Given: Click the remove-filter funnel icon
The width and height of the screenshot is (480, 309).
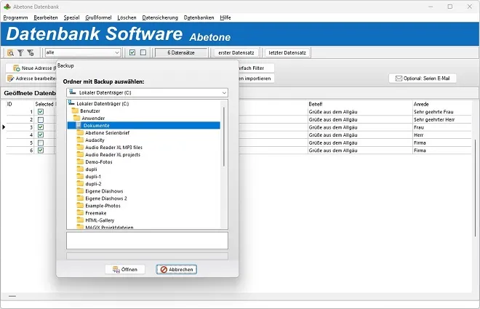Looking at the screenshot, I should coord(31,53).
